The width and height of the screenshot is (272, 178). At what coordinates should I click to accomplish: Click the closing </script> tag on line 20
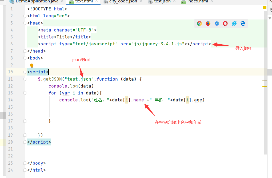pyautogui.click(x=39, y=142)
